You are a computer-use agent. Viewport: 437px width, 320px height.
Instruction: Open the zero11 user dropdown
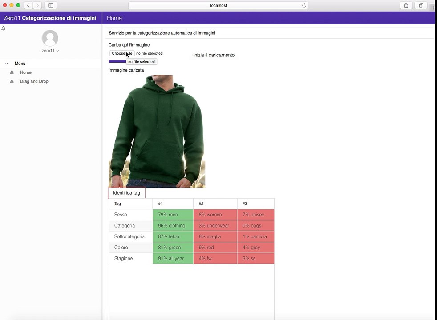click(x=50, y=51)
